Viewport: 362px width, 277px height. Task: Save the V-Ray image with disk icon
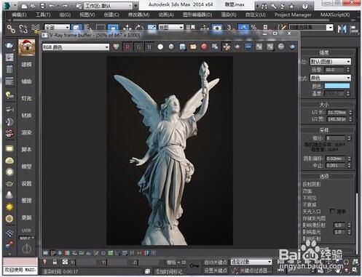(x=182, y=47)
